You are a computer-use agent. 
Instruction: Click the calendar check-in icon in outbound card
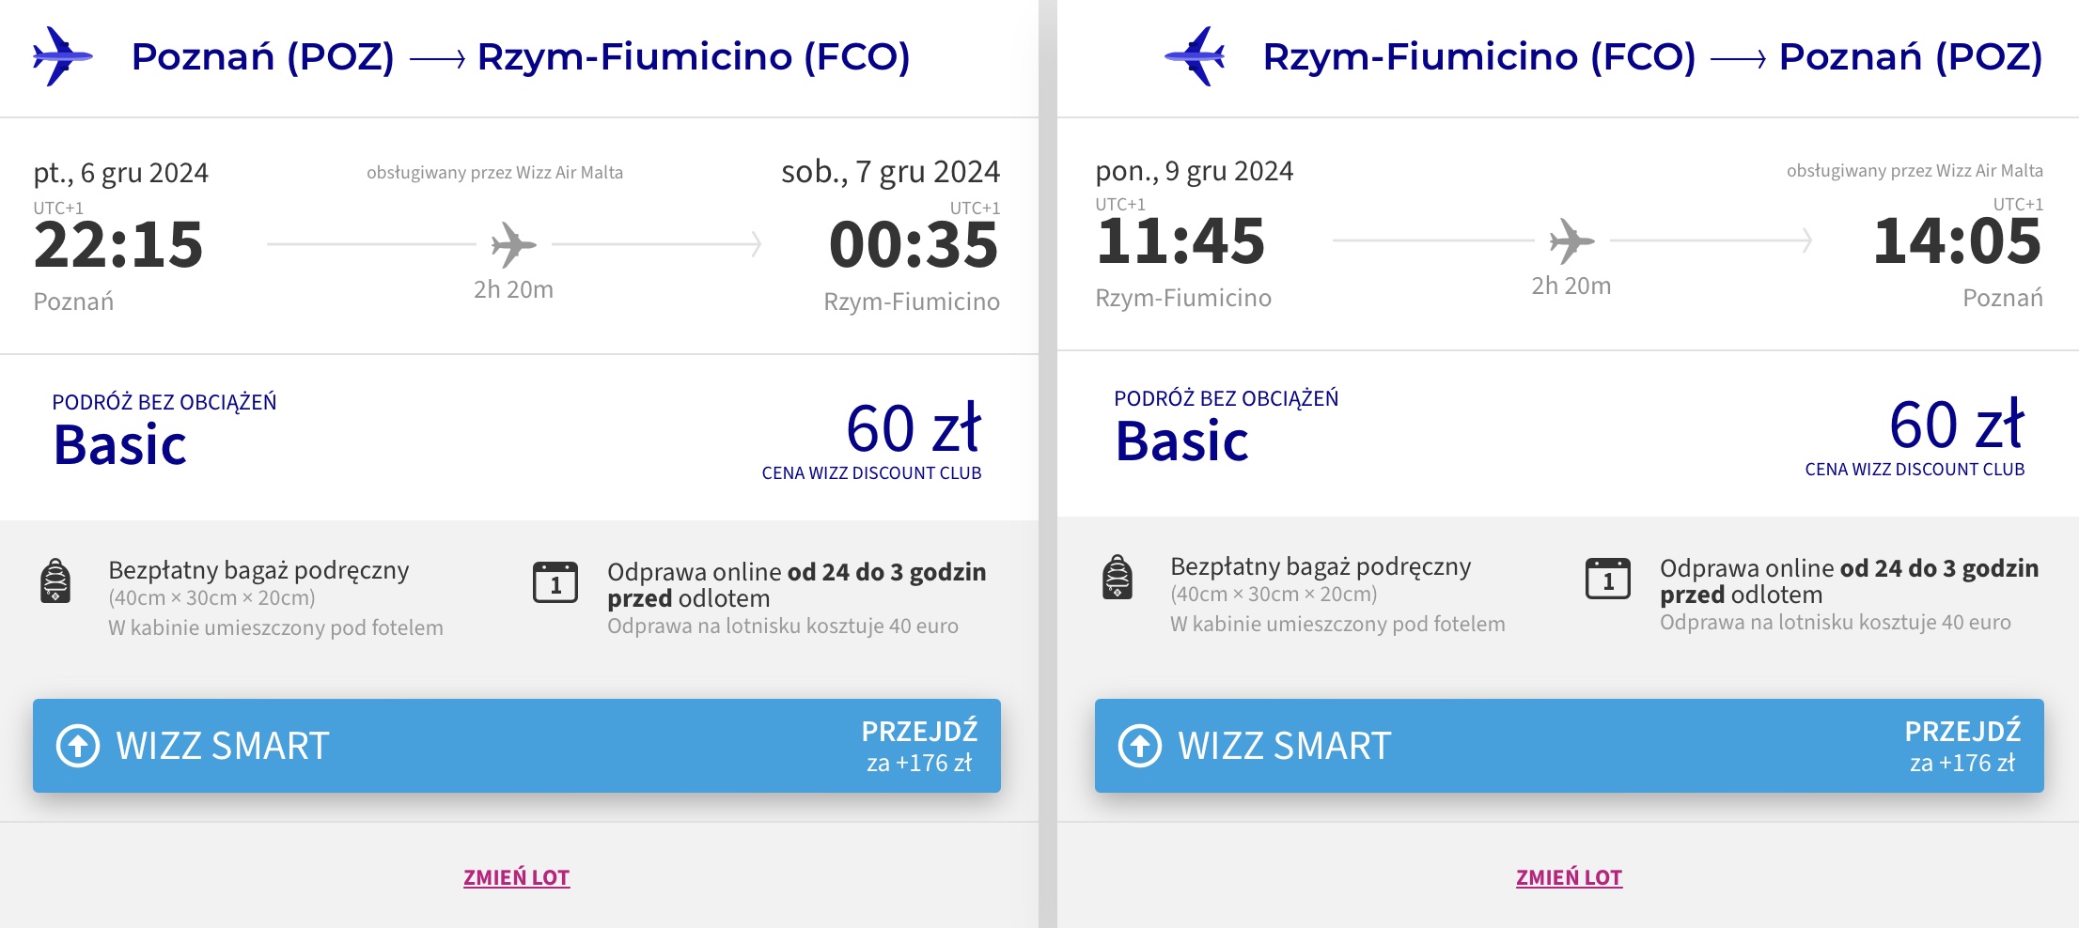(x=555, y=582)
